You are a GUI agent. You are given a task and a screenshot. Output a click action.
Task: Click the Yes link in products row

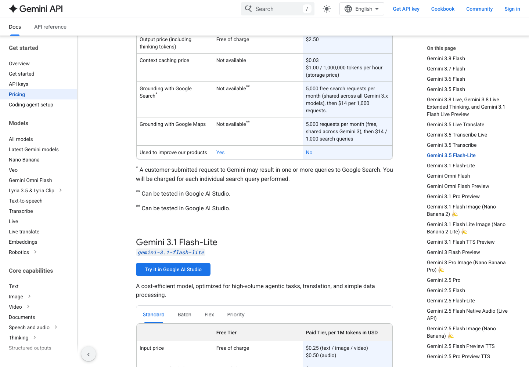(x=220, y=152)
